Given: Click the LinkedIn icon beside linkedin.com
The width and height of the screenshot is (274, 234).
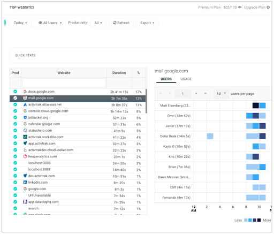Looking at the screenshot, I should (x=25, y=183).
